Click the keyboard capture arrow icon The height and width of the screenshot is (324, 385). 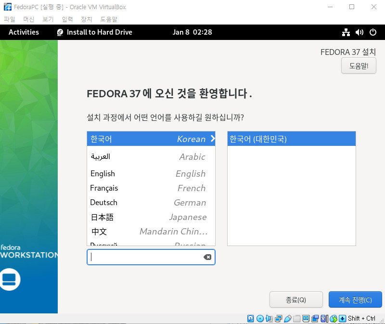[342, 319]
